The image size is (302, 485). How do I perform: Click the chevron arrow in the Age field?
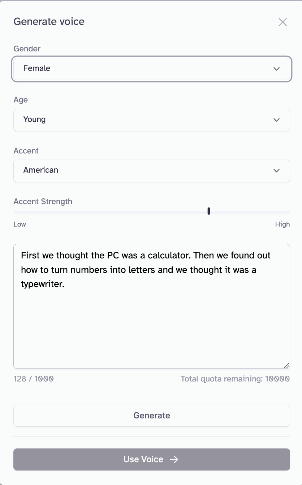[x=277, y=120]
